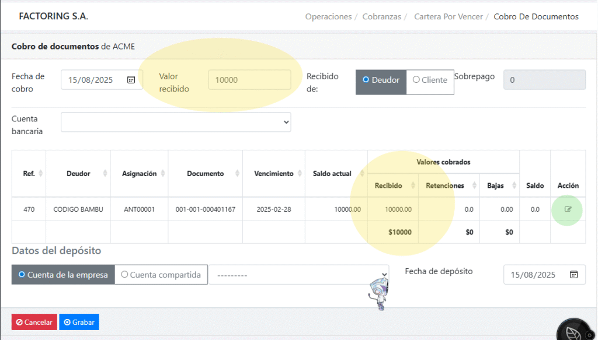Sort table by Vencimiento column arrows
Viewport: 598px width, 340px height.
click(x=298, y=174)
